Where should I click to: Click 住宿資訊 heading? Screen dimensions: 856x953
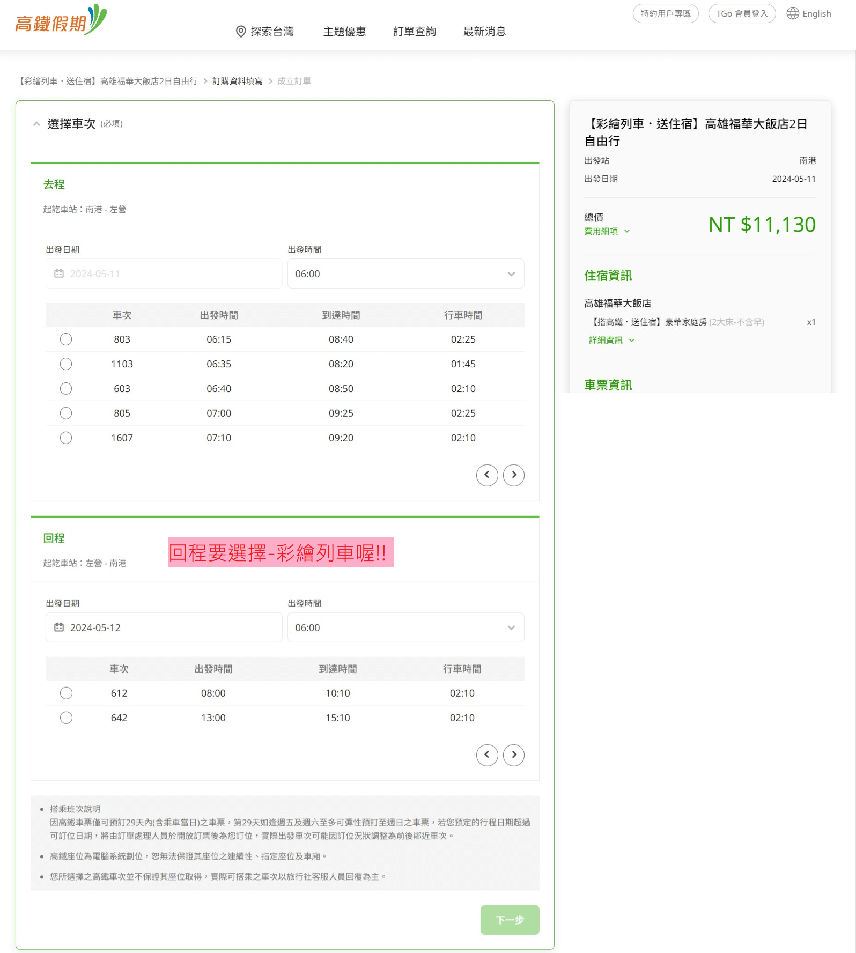608,276
